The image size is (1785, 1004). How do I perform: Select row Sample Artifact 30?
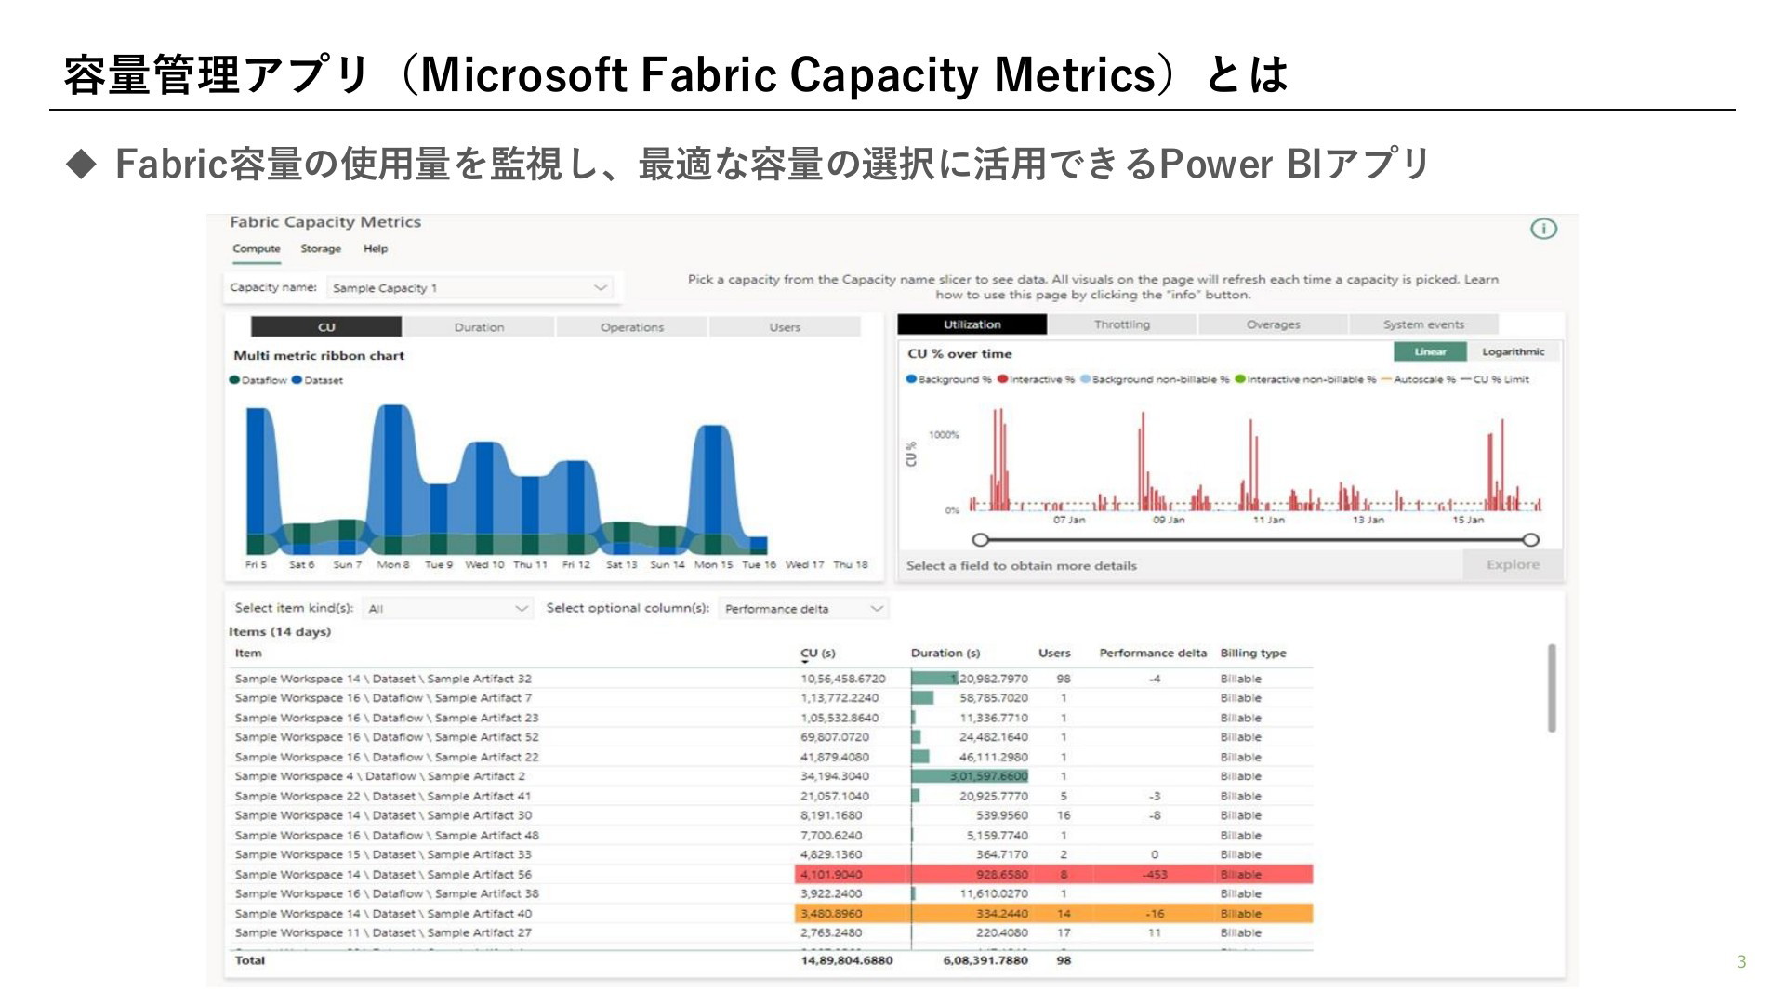point(771,815)
